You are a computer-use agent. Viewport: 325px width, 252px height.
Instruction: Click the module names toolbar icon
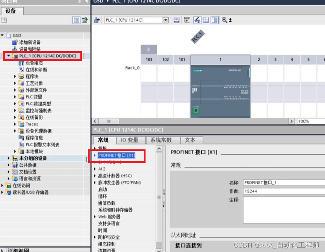(x=187, y=20)
